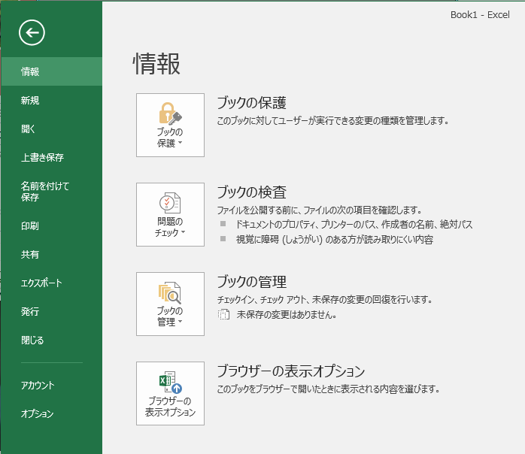Click the text 未保存の変更はありません。

tap(287, 314)
